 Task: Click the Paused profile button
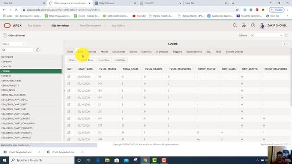tap(277, 10)
